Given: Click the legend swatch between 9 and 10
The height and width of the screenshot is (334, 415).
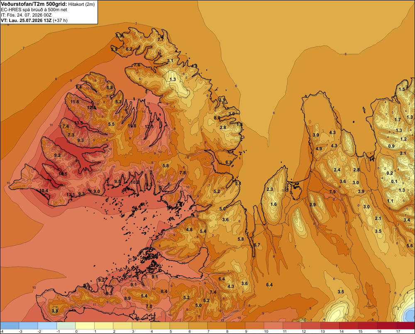Looking at the screenshot, I should pyautogui.click(x=255, y=325).
